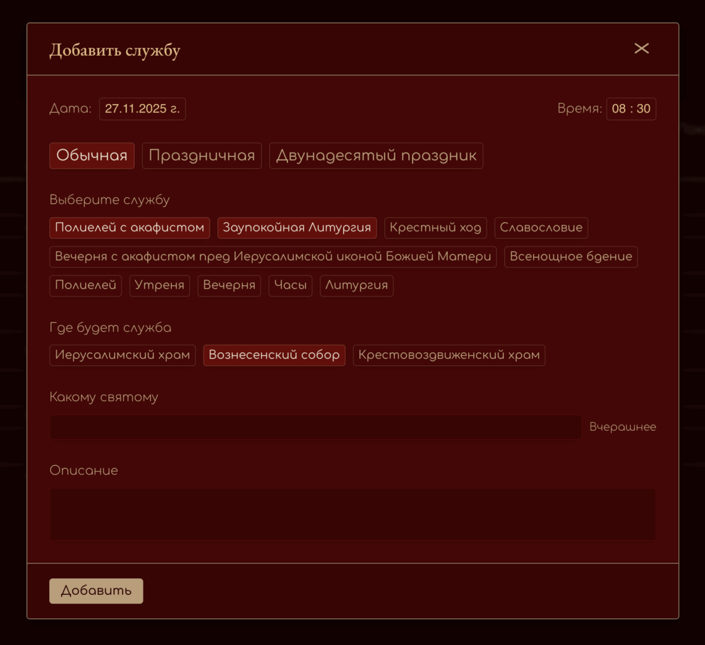Select the Литургия service chip
The image size is (705, 645).
356,286
